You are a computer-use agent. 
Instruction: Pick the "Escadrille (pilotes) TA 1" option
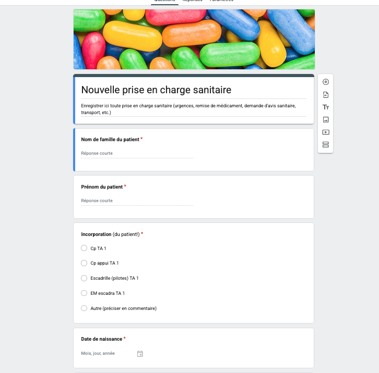(84, 278)
